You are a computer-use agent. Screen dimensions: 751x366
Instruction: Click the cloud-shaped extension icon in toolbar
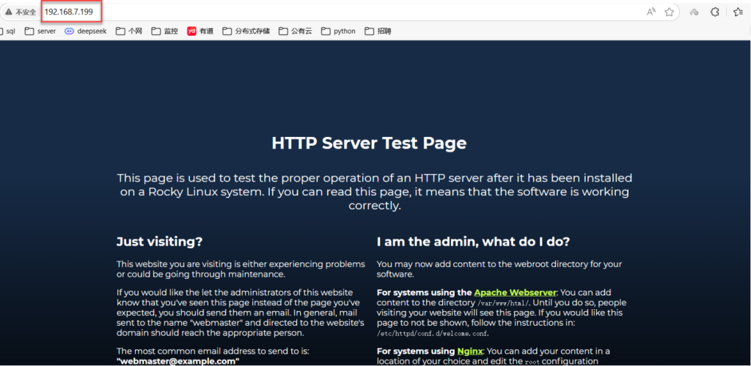pyautogui.click(x=694, y=12)
